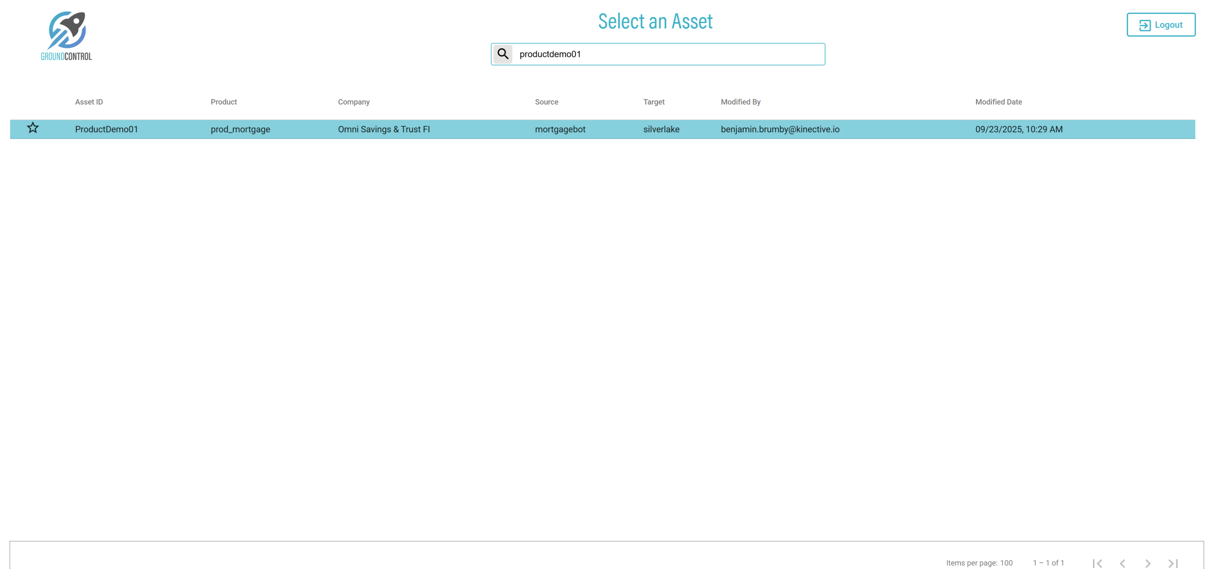Select the ProductDemo01 asset row
The image size is (1213, 569).
pos(106,129)
